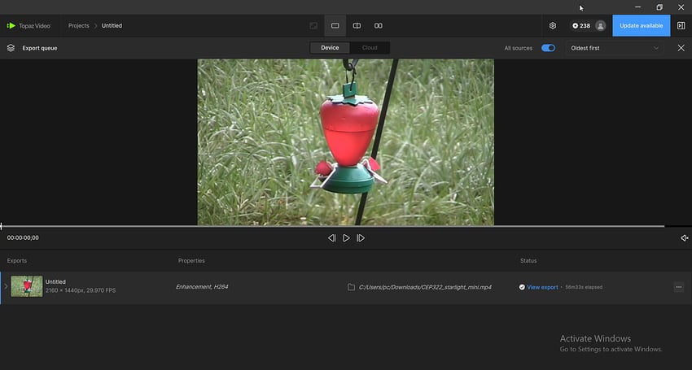
Task: Select the Device tab
Action: click(330, 48)
